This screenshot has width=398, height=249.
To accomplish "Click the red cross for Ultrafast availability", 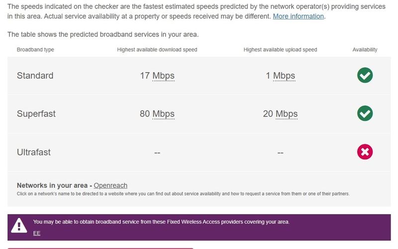I will coord(365,152).
